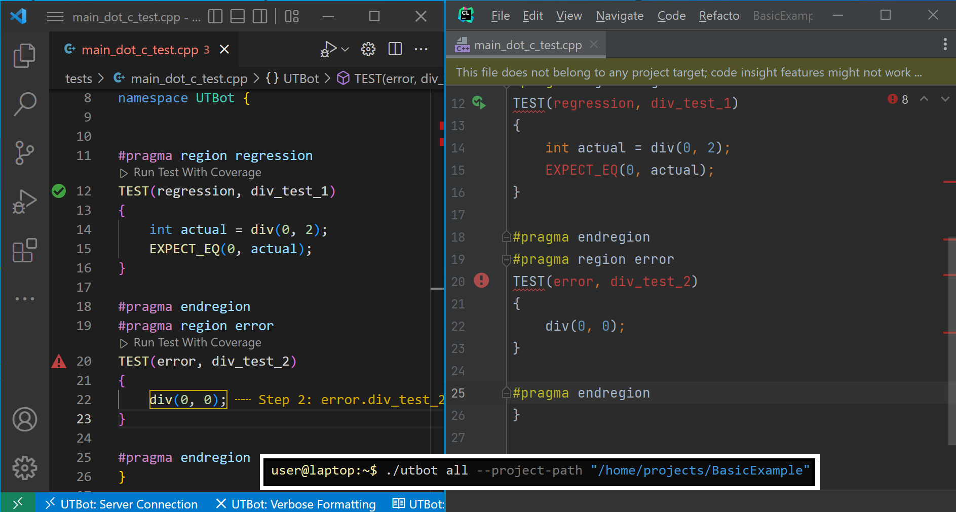956x512 pixels.
Task: Toggle UTBot: Verbose Formatting in status bar
Action: pyautogui.click(x=296, y=504)
